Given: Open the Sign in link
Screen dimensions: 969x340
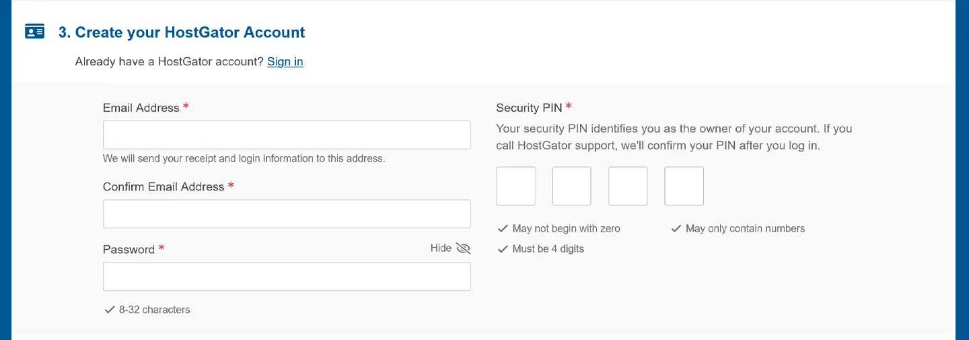Looking at the screenshot, I should [x=285, y=62].
